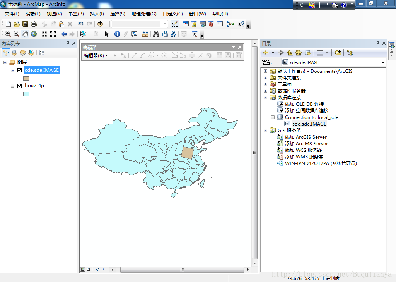396x282 pixels.
Task: Go back to previous extent
Action: (64, 34)
